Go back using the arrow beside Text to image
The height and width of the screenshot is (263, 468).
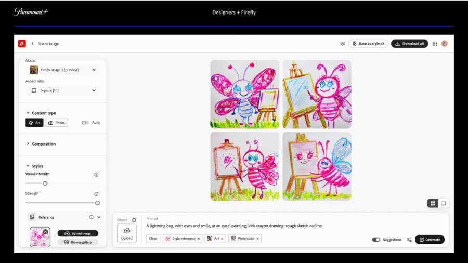33,44
